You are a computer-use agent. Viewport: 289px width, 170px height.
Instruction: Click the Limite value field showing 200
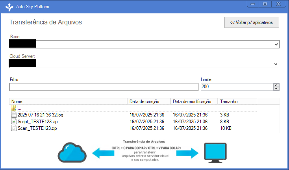[237, 87]
